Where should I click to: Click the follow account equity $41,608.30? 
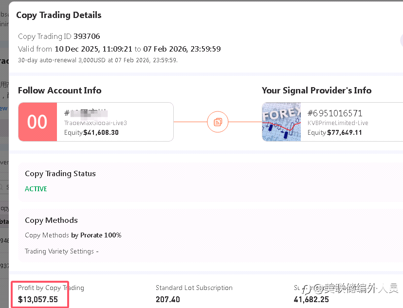(x=101, y=132)
